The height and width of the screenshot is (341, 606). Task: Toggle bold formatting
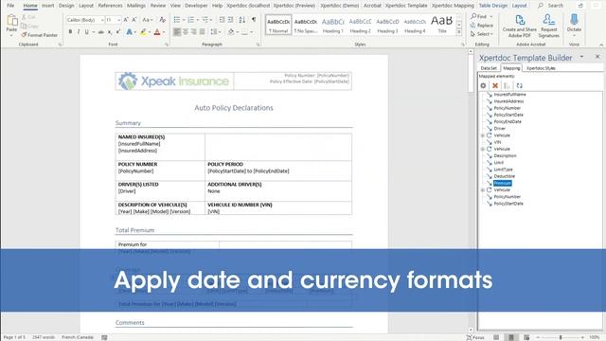coord(70,32)
